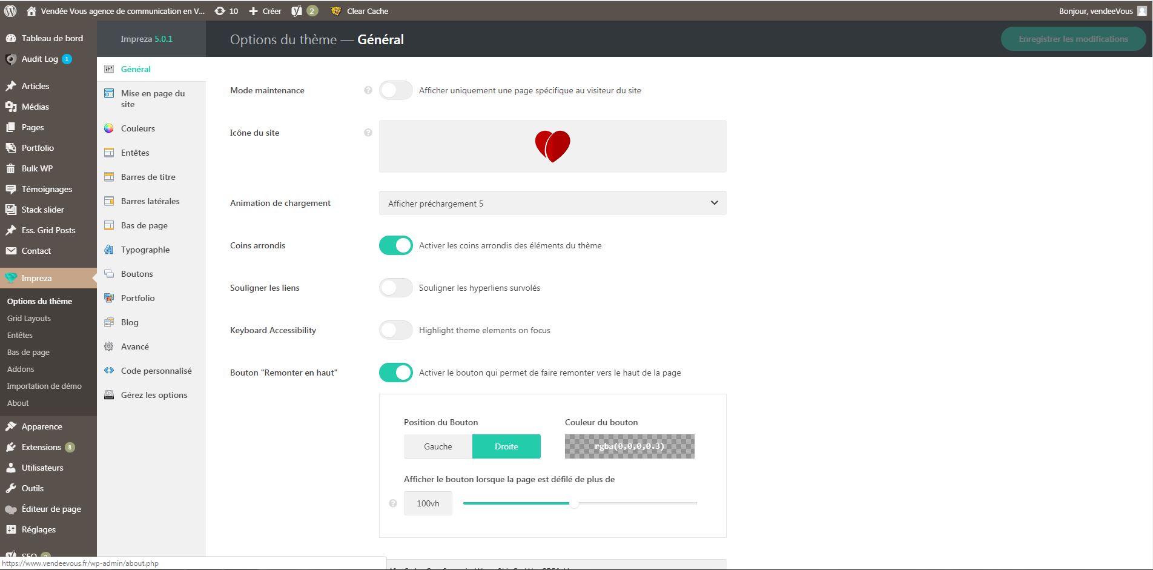Click the Yoast SEO icon in admin bar

[x=297, y=11]
